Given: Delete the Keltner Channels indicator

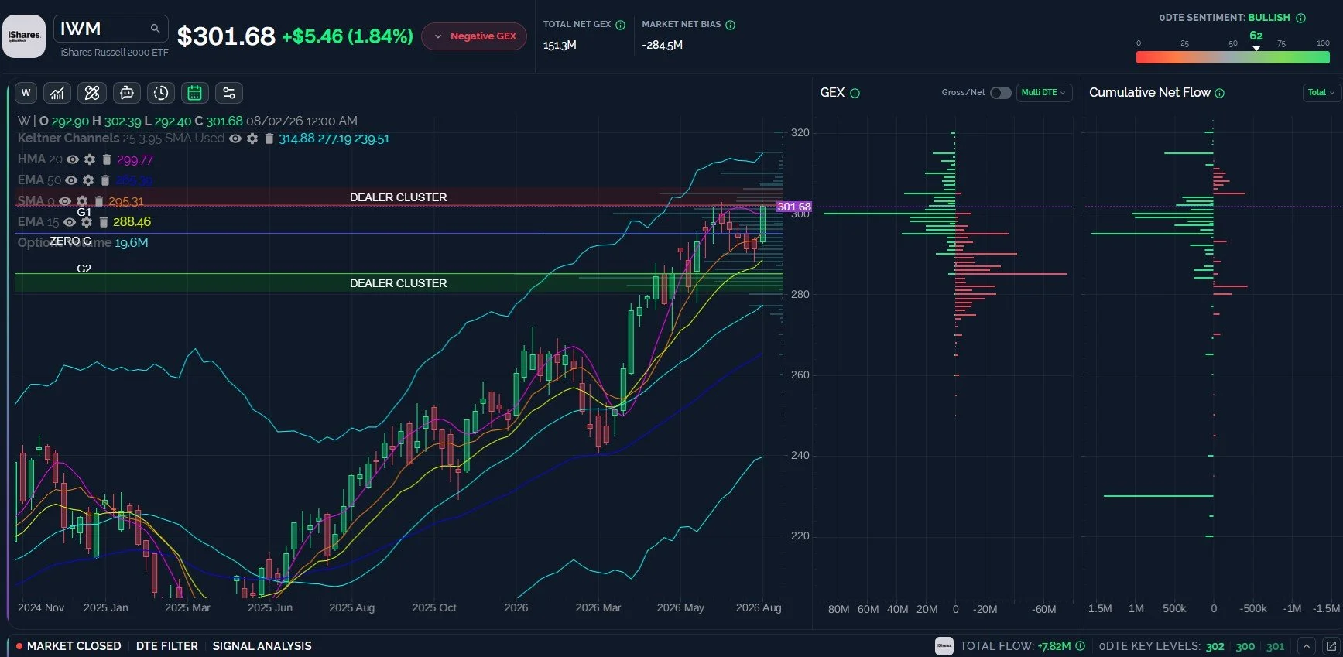Looking at the screenshot, I should coord(269,139).
